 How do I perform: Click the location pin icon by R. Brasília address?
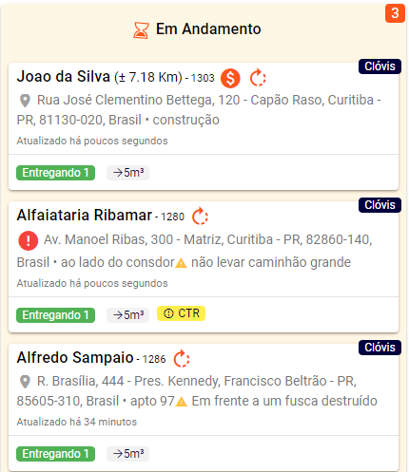(x=25, y=382)
